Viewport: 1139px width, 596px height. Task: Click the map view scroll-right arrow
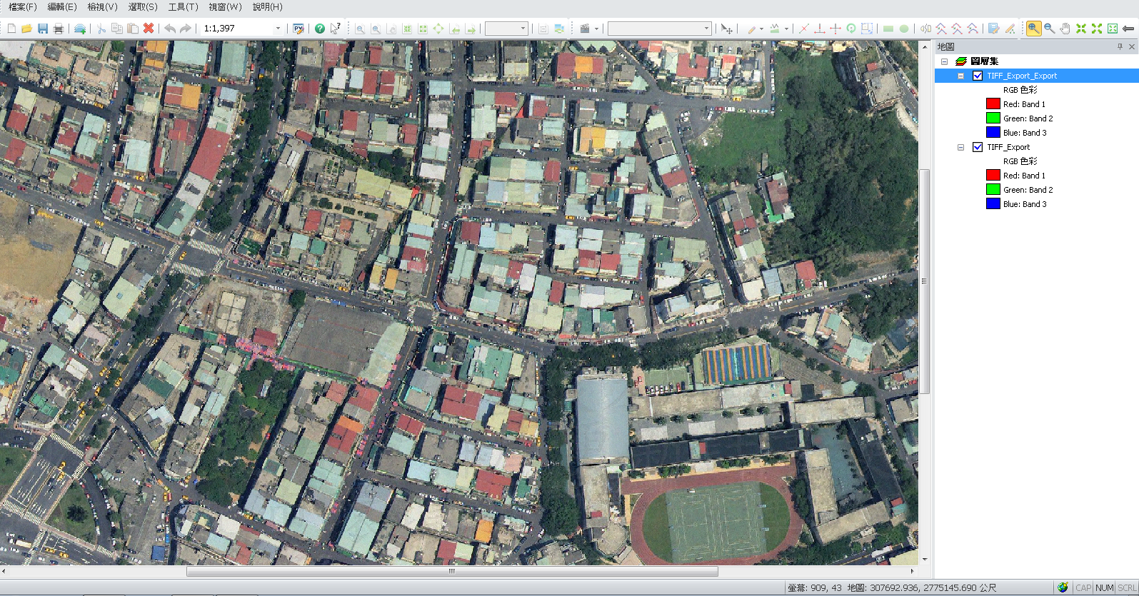(913, 571)
